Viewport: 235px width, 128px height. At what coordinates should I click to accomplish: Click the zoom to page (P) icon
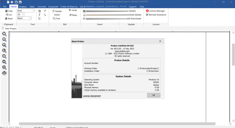4,45
